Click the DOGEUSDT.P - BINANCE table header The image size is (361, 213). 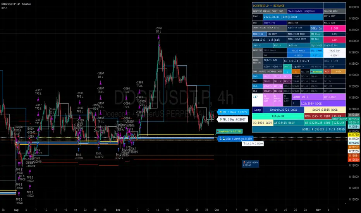click(x=287, y=5)
